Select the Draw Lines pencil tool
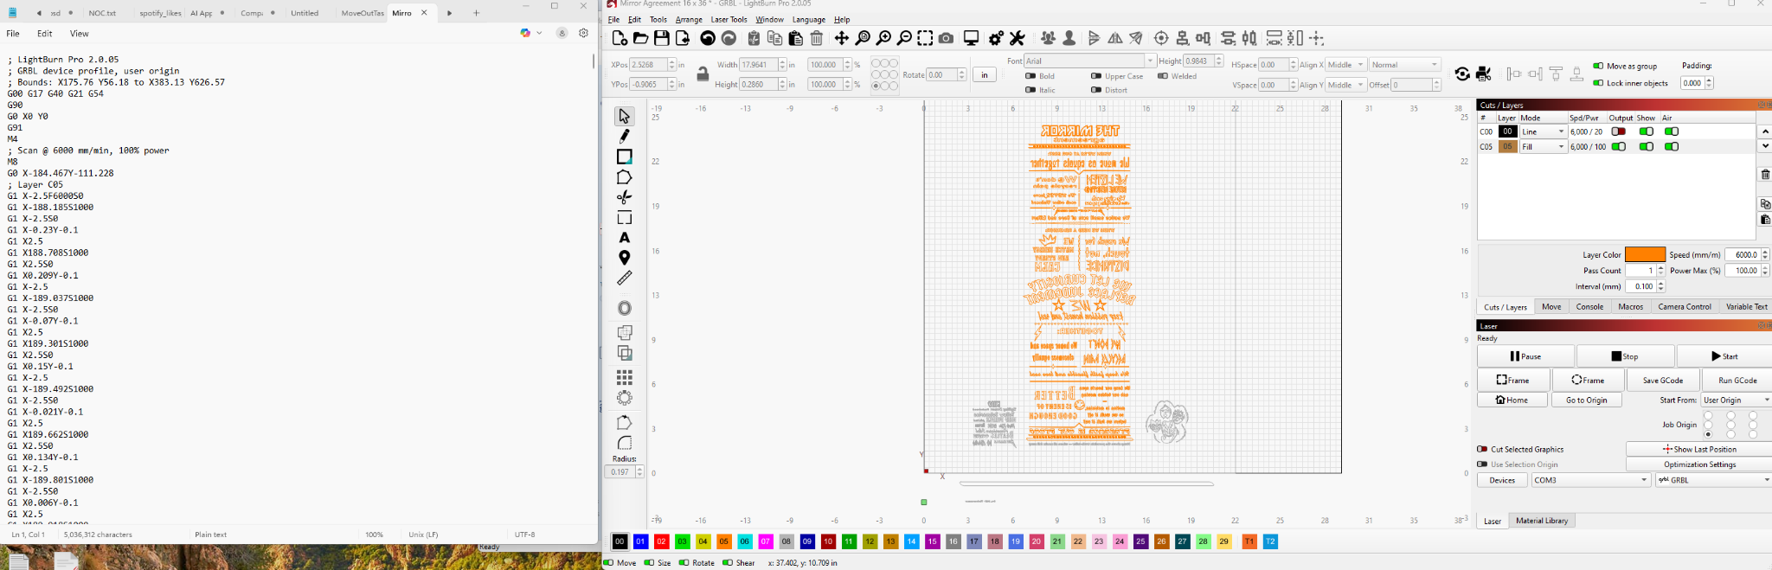 click(624, 136)
